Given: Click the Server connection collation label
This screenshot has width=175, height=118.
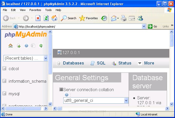Looking at the screenshot, I should 88,90.
